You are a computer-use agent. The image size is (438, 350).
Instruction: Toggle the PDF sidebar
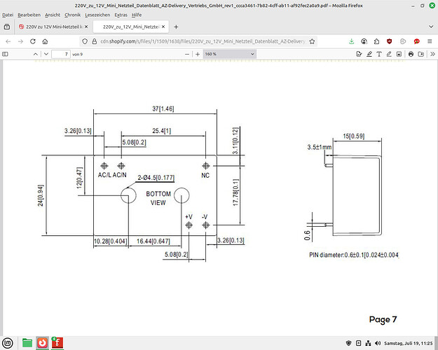(6, 54)
